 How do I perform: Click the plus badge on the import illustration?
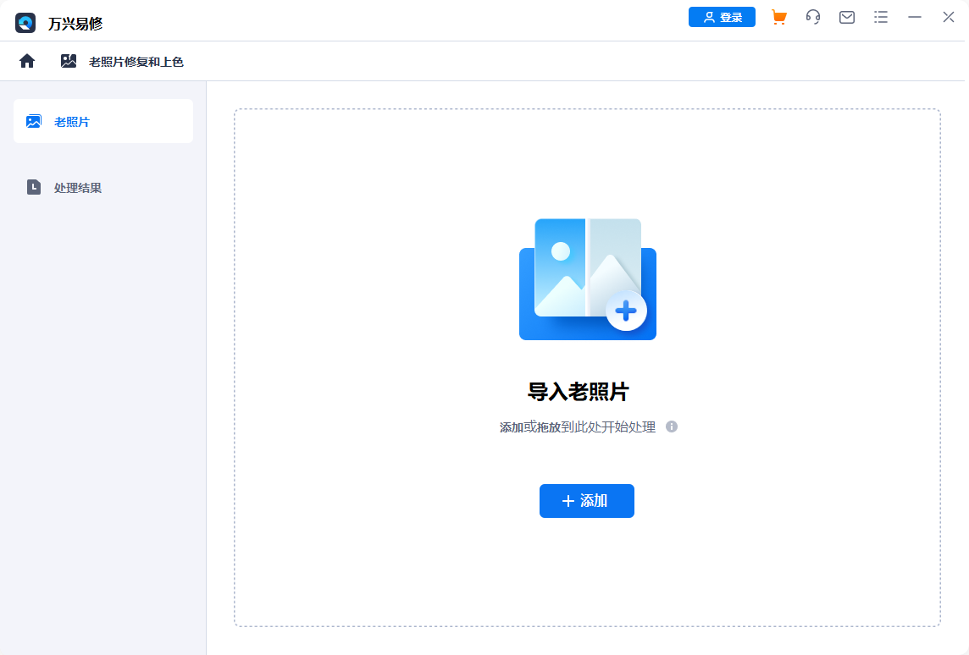627,311
